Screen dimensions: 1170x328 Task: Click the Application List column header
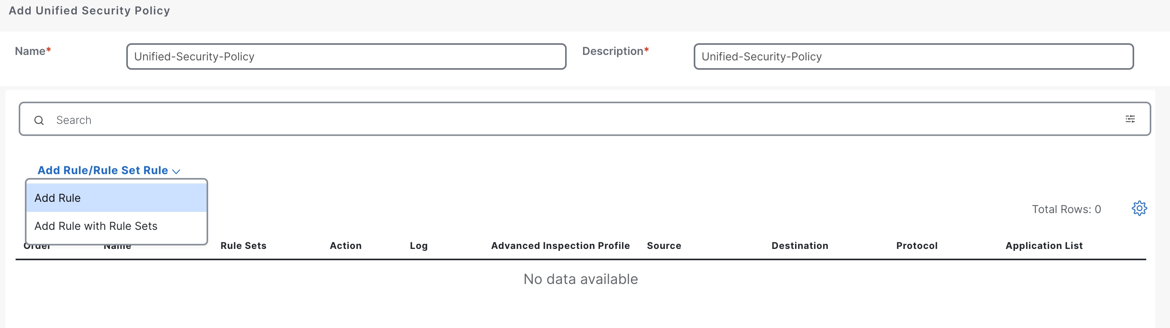1044,246
